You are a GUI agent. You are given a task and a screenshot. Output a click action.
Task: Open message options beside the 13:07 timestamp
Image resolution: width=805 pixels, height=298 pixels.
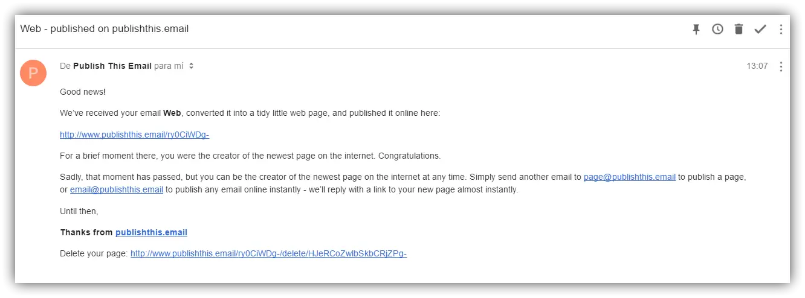pos(781,66)
